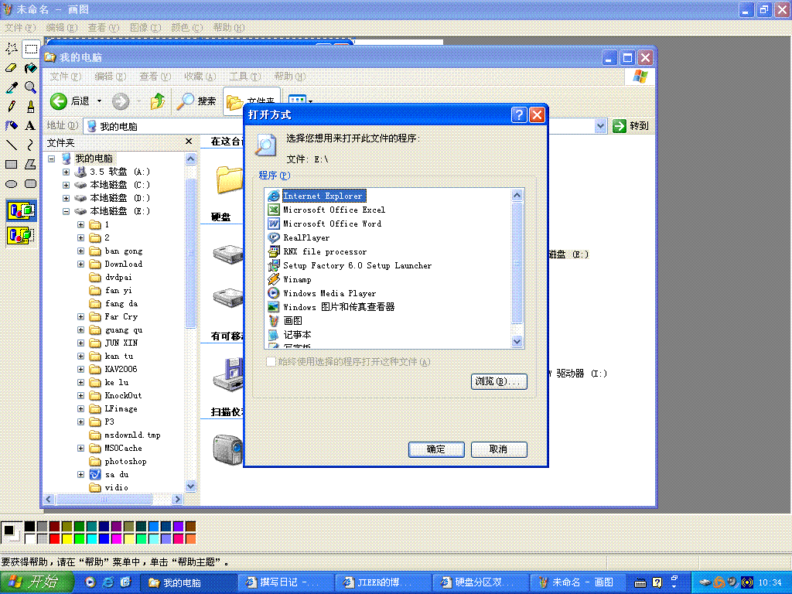Image resolution: width=792 pixels, height=594 pixels.
Task: Select the rectangular select tool in Paint
Action: tap(31, 49)
